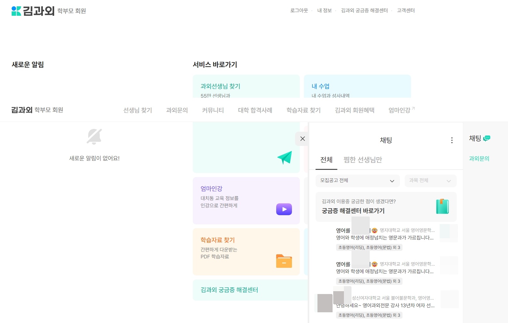
Task: Open the 엄마인강 service card
Action: 246,201
